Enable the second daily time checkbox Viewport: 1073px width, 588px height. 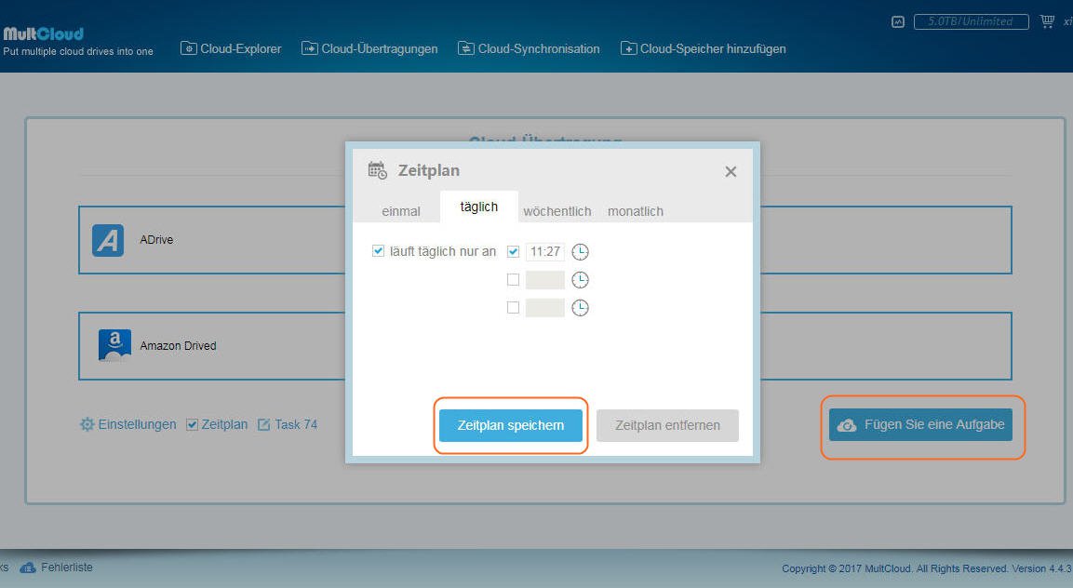(x=513, y=279)
